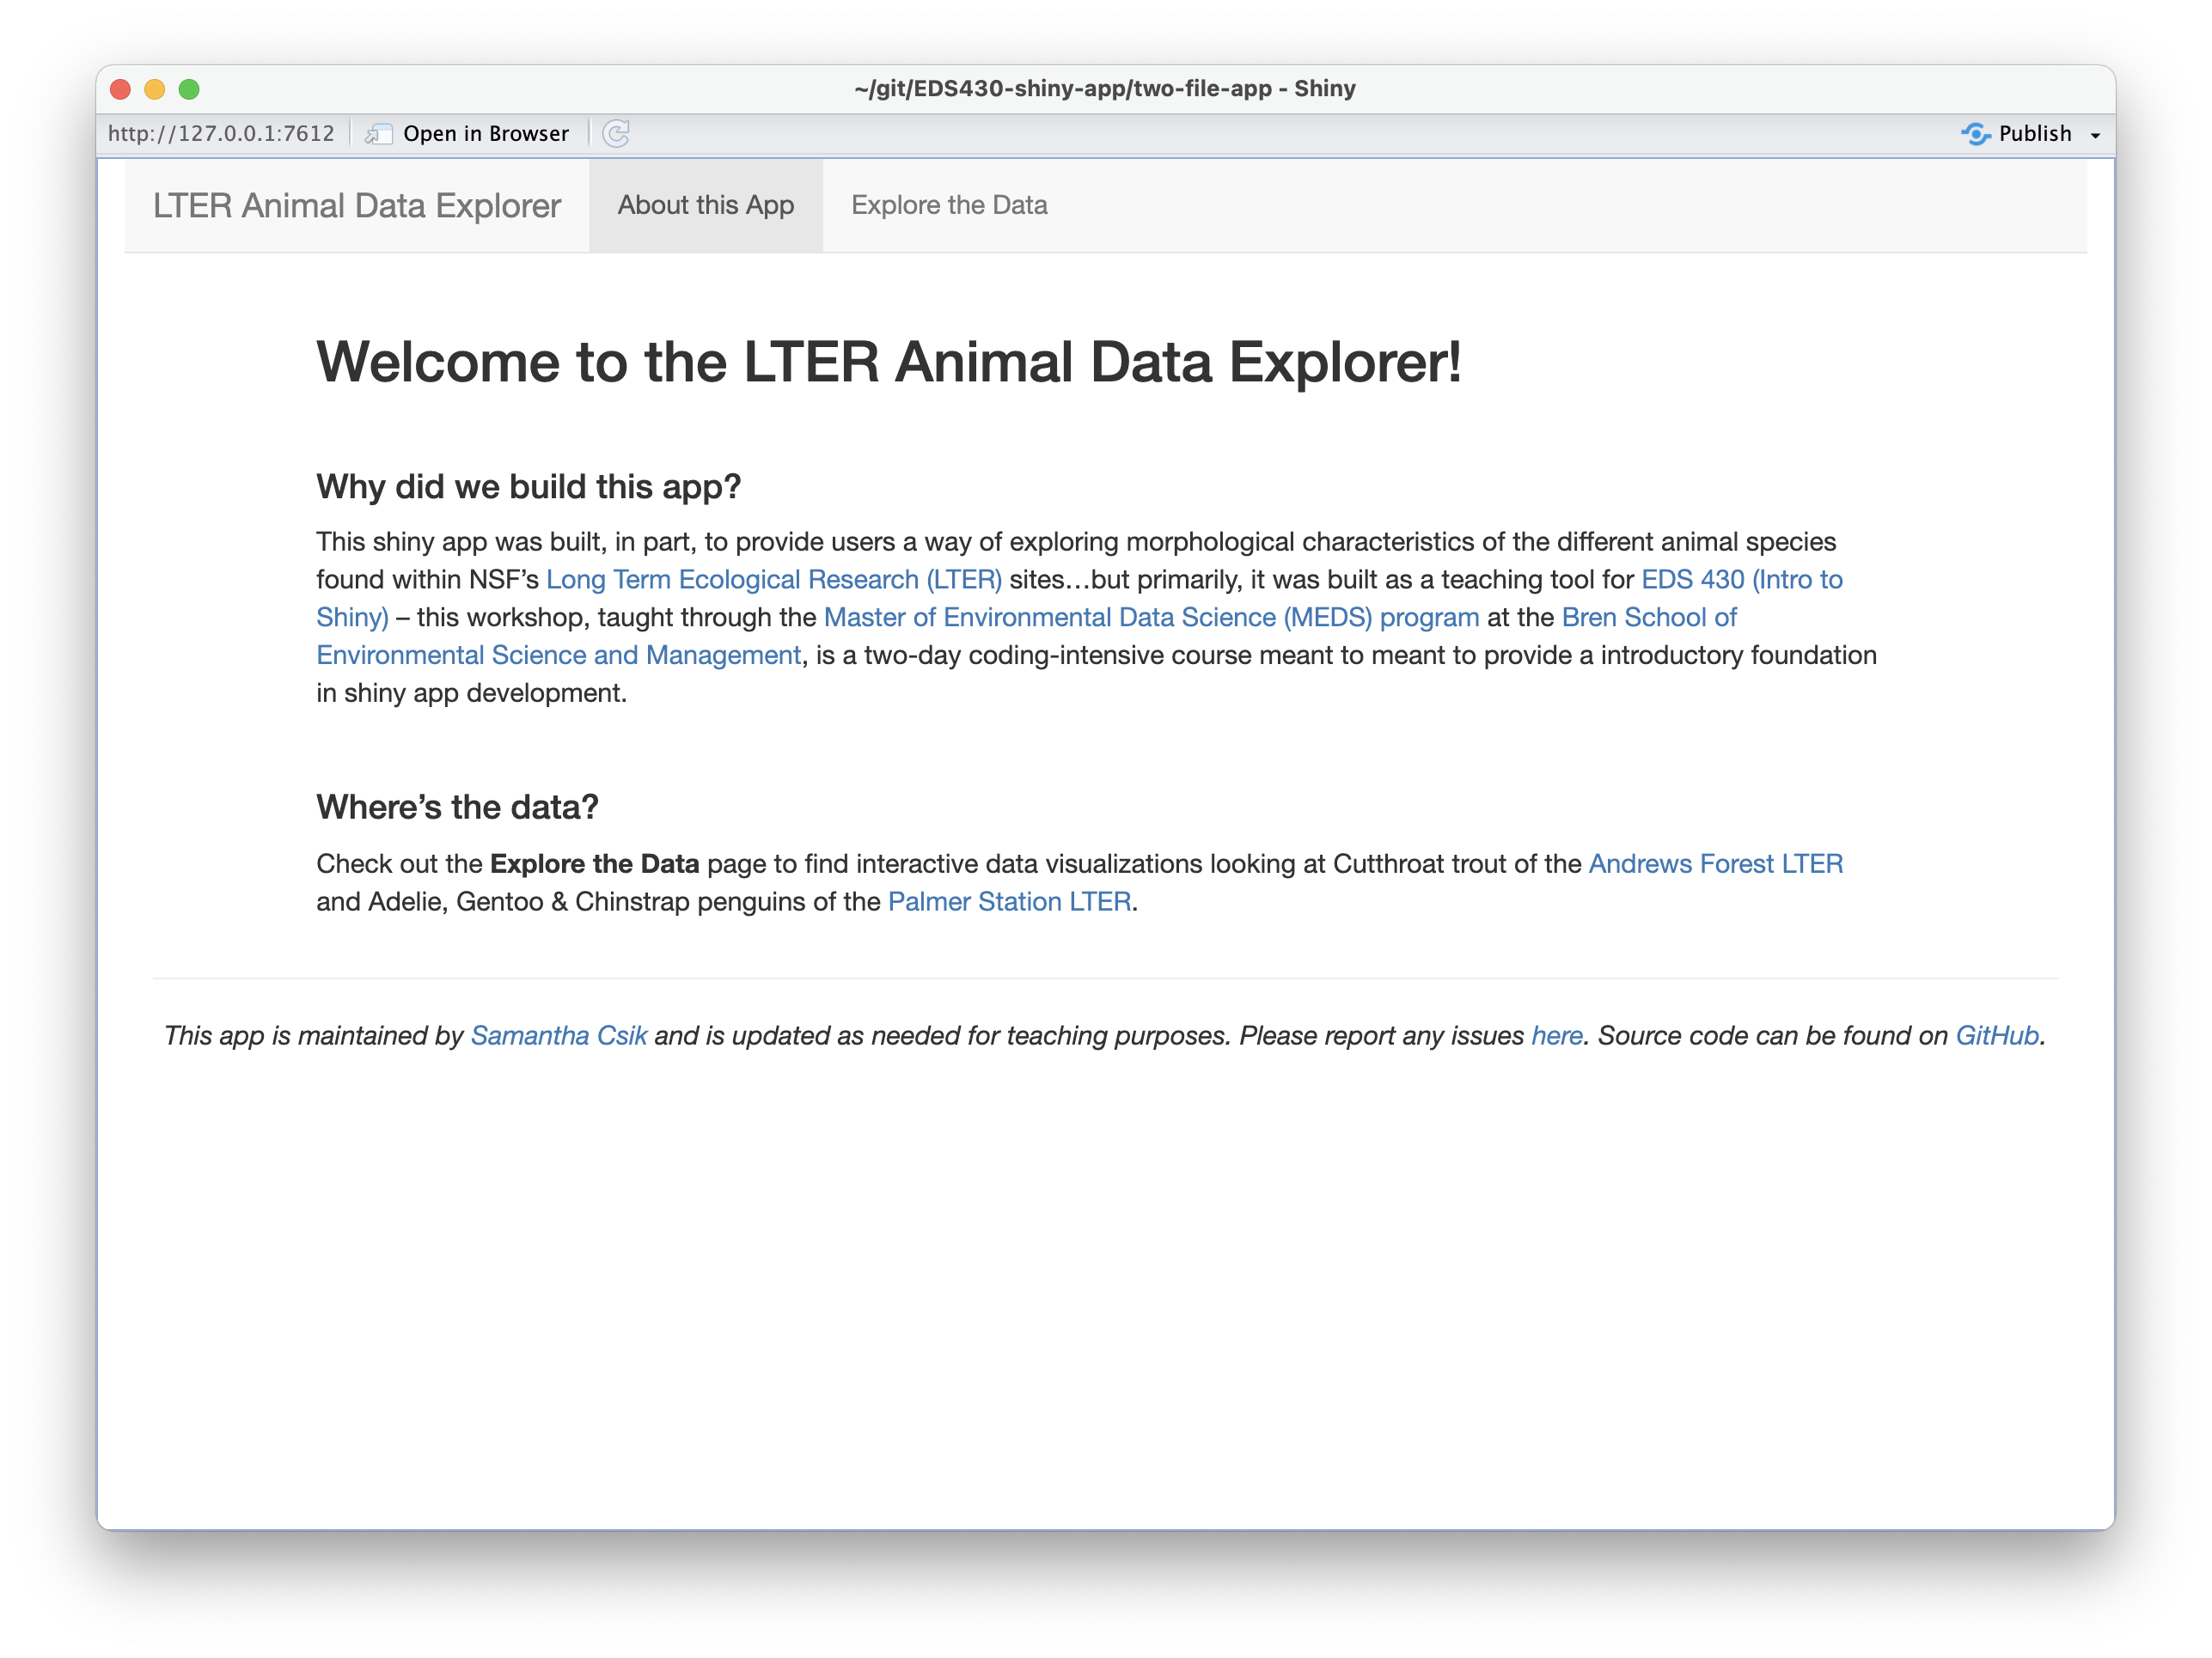Click the Open in Browser icon

point(380,133)
